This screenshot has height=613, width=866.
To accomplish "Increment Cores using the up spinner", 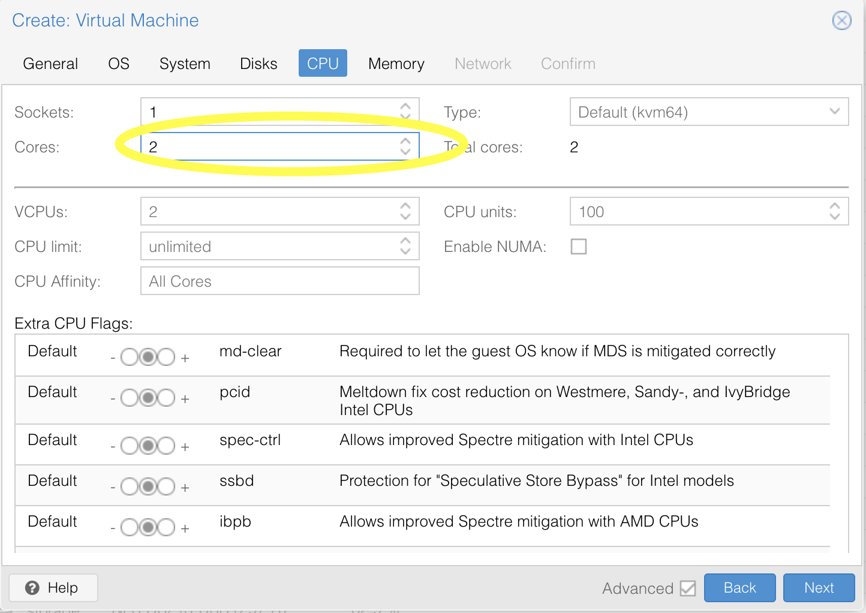I will (x=405, y=141).
